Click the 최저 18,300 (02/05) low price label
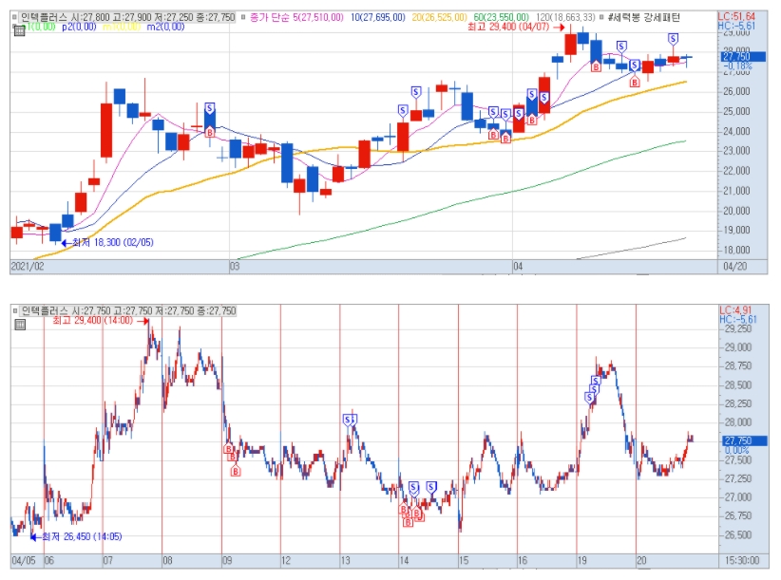The image size is (781, 580). [x=112, y=243]
